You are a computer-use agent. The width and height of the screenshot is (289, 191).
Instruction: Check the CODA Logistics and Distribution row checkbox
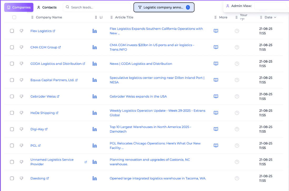pos(12,64)
